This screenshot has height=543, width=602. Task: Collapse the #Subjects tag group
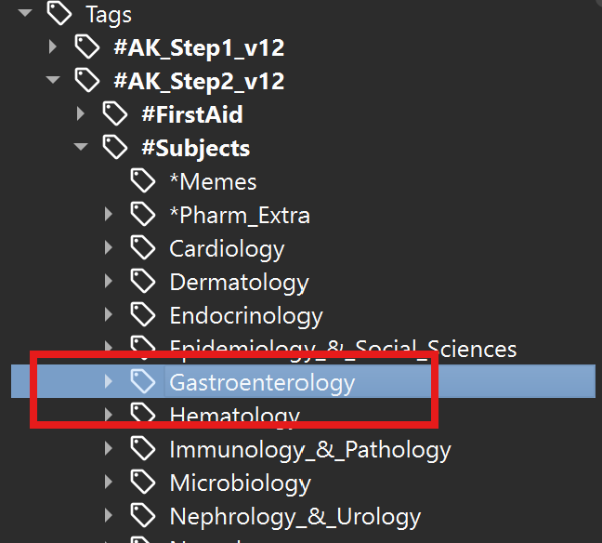pos(81,148)
